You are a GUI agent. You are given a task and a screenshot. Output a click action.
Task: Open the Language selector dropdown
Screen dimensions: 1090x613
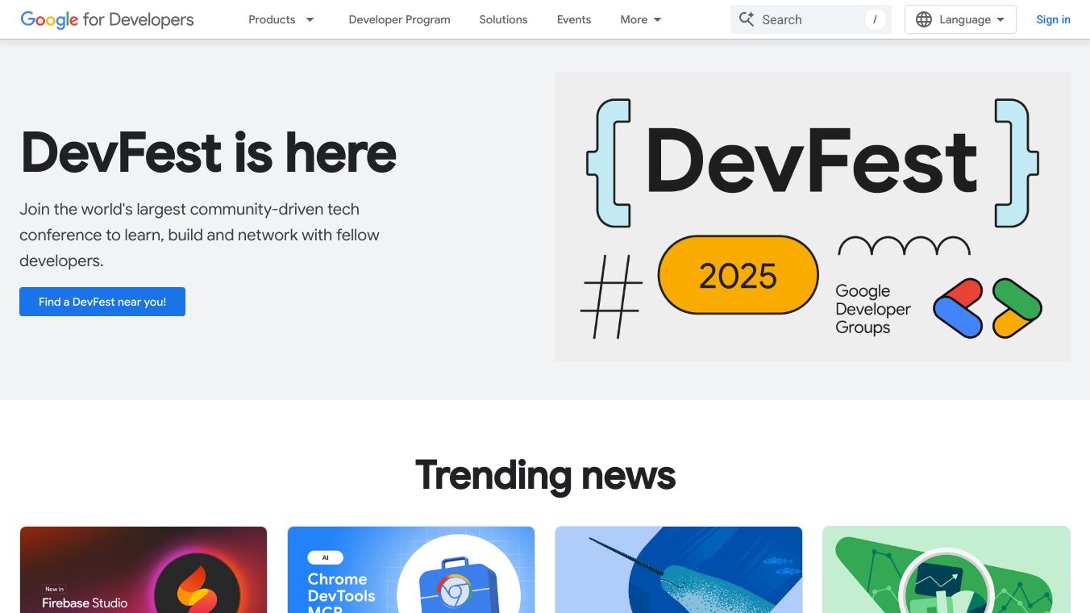(960, 19)
